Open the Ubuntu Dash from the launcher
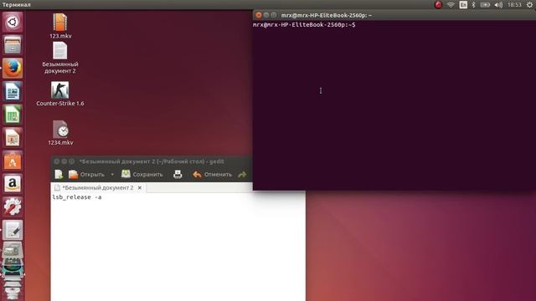The width and height of the screenshot is (536, 301). pos(13,23)
